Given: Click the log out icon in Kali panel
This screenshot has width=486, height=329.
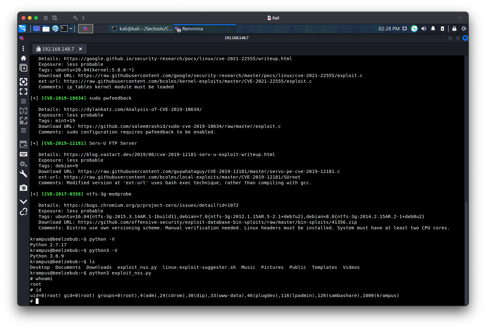Looking at the screenshot, I should [464, 29].
